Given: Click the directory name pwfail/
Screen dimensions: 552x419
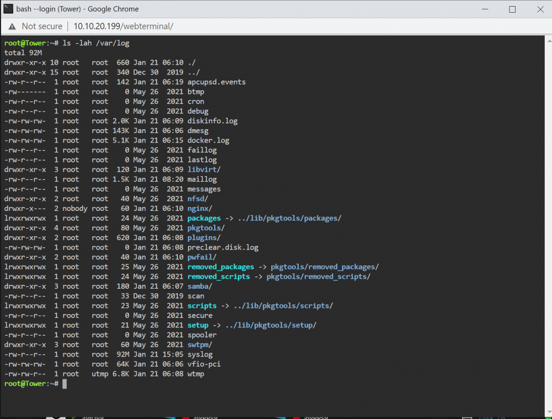Looking at the screenshot, I should 202,257.
